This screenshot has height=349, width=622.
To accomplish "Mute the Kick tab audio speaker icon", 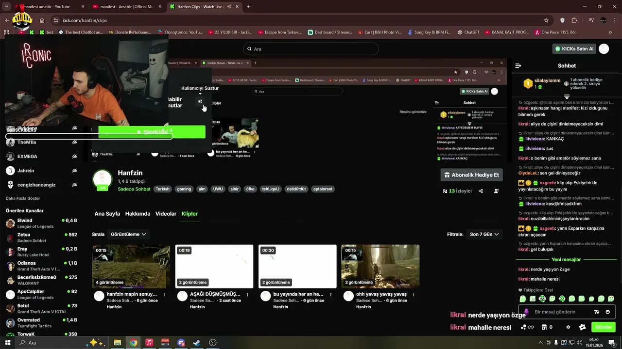I will 228,7.
